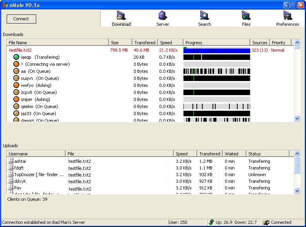
Task: Select the ouqvn source status icon
Action: [16, 78]
